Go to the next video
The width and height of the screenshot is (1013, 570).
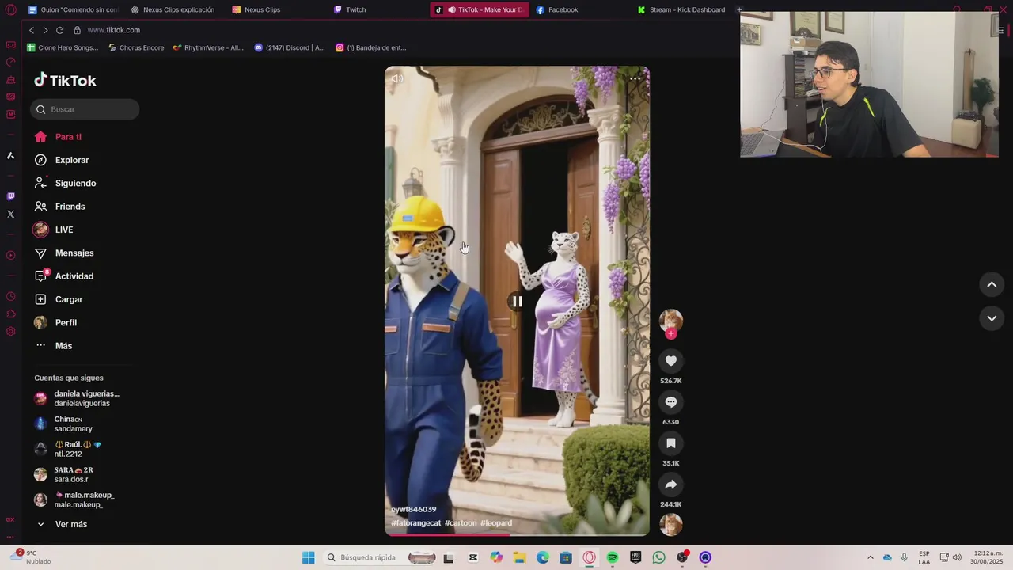point(992,318)
